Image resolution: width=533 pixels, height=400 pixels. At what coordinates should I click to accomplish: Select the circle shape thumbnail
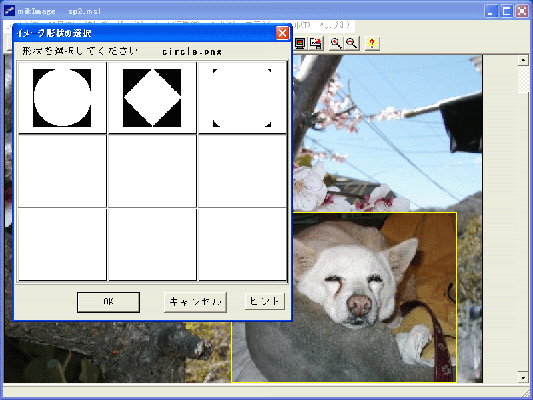tap(62, 97)
